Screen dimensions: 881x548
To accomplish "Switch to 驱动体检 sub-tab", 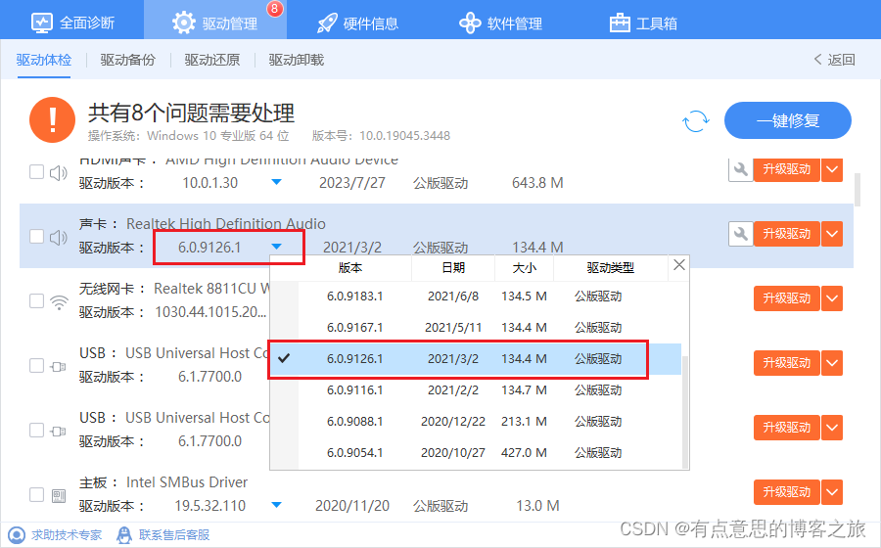I will click(44, 60).
